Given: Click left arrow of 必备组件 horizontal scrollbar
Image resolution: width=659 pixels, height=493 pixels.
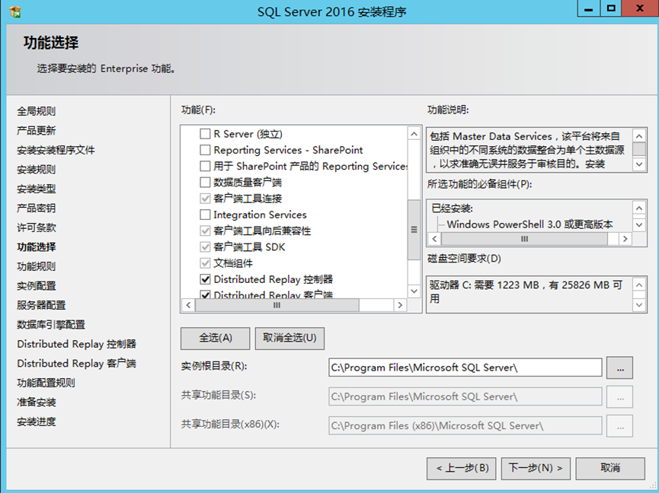Looking at the screenshot, I should (x=434, y=239).
